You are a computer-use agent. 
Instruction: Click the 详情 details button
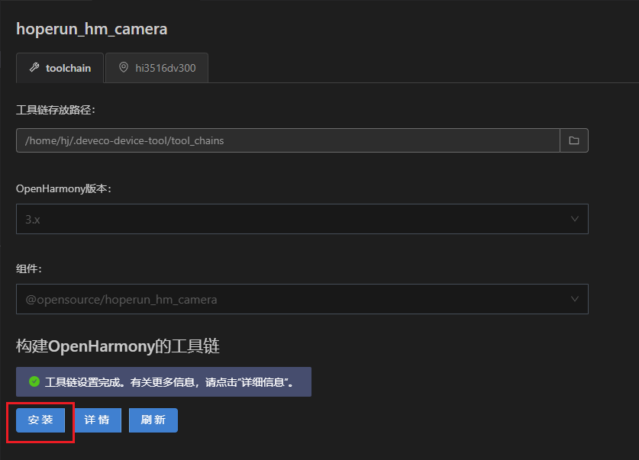97,420
